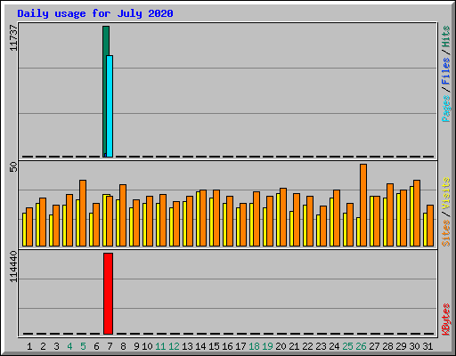Click the day 16 axis label

pos(227,346)
